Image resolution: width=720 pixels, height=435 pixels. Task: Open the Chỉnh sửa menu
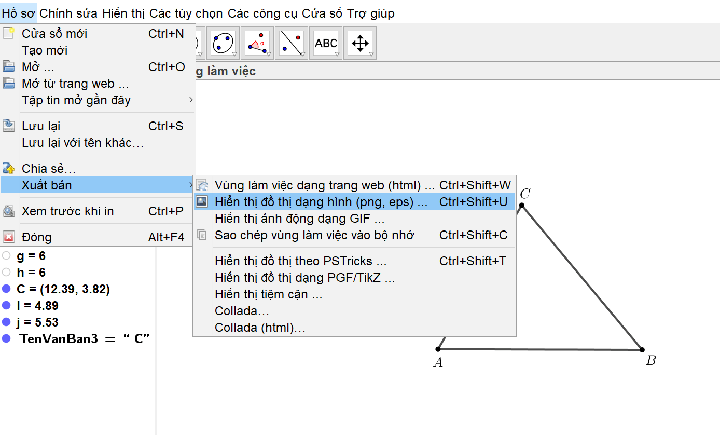pyautogui.click(x=68, y=13)
